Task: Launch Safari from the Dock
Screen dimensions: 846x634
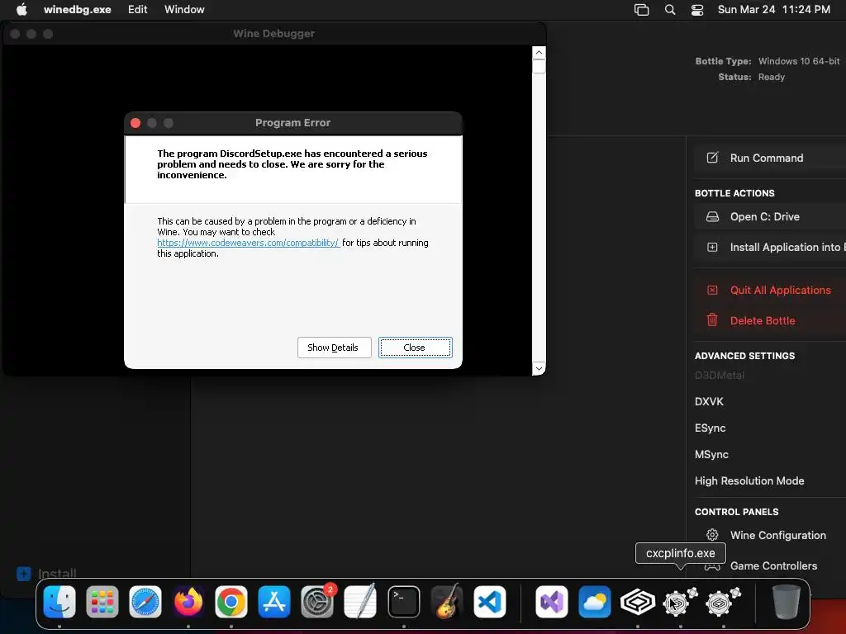Action: (145, 602)
